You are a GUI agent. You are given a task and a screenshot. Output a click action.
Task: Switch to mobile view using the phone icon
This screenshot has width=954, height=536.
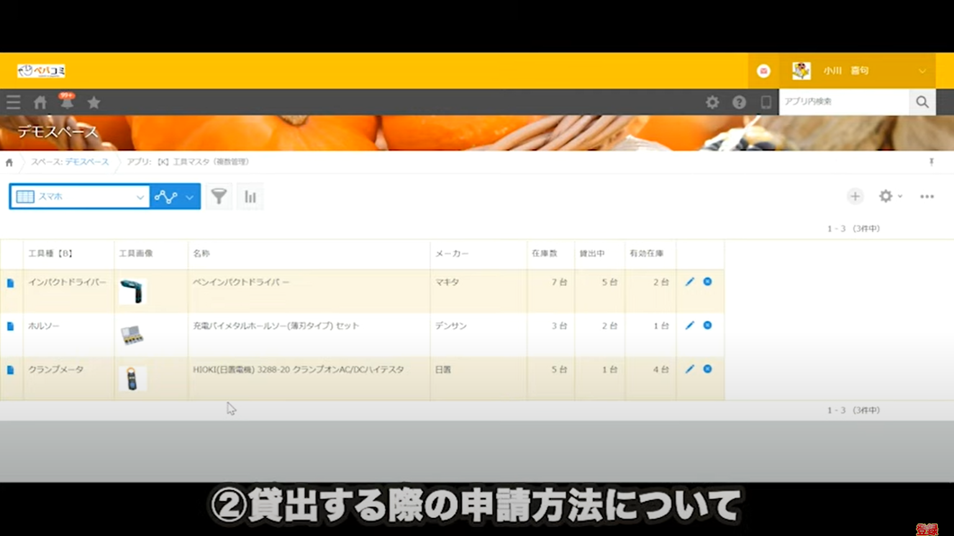coord(766,102)
